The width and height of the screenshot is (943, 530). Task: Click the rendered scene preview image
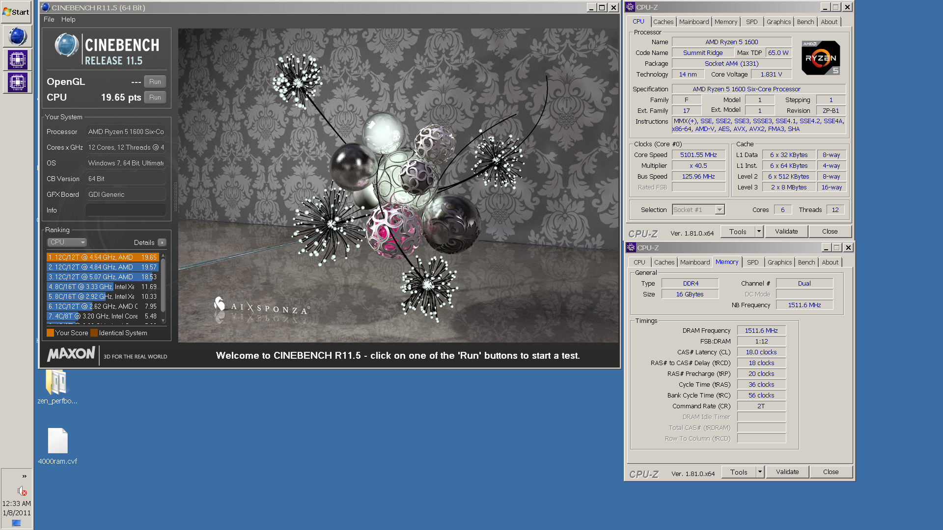click(398, 185)
